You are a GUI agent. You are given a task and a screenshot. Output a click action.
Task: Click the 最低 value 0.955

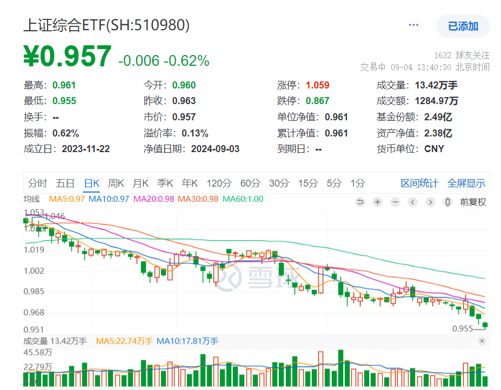[x=64, y=101]
